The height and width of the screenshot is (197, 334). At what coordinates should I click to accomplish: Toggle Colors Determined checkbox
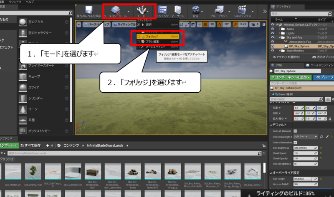point(295,143)
